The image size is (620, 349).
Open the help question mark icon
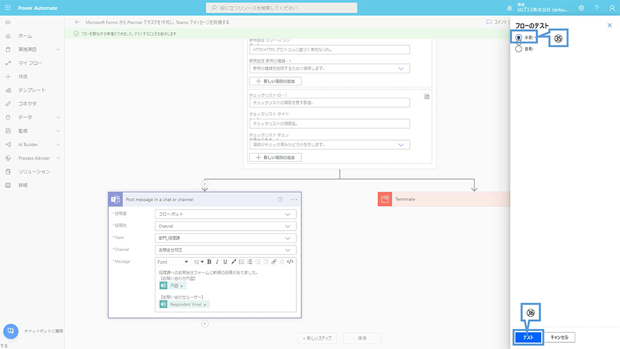point(596,8)
